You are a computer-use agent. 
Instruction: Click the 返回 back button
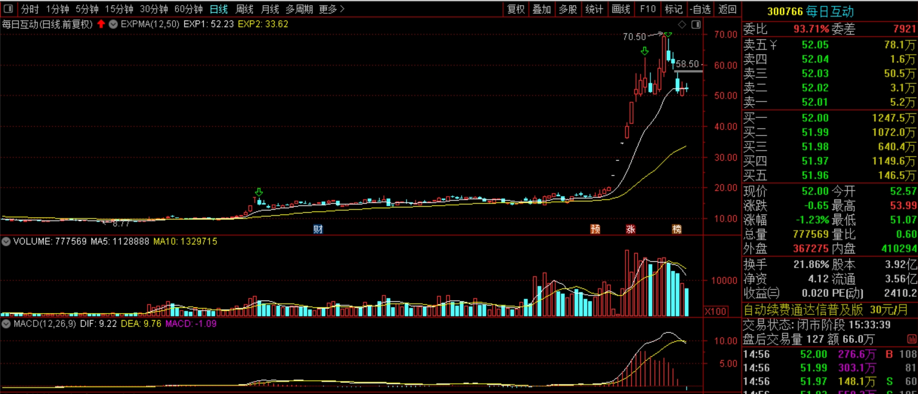(x=727, y=9)
